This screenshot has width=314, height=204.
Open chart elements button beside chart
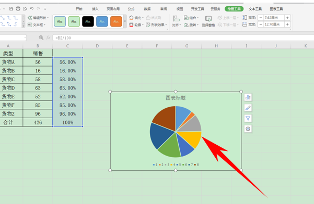tap(248, 97)
